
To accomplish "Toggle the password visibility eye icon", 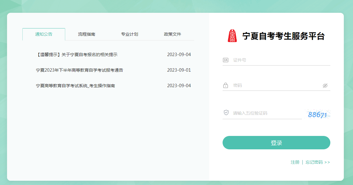I will coord(325,85).
